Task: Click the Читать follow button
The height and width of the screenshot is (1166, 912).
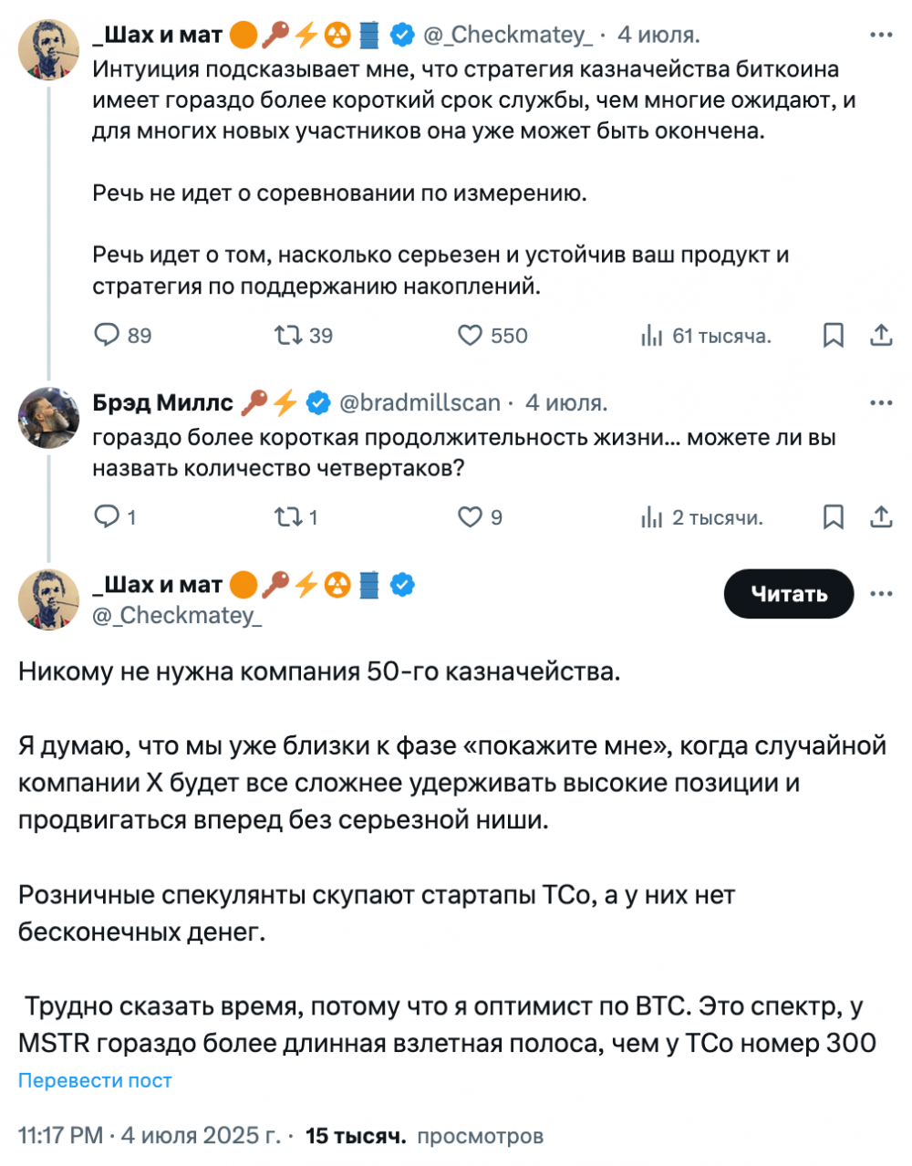Action: [789, 594]
